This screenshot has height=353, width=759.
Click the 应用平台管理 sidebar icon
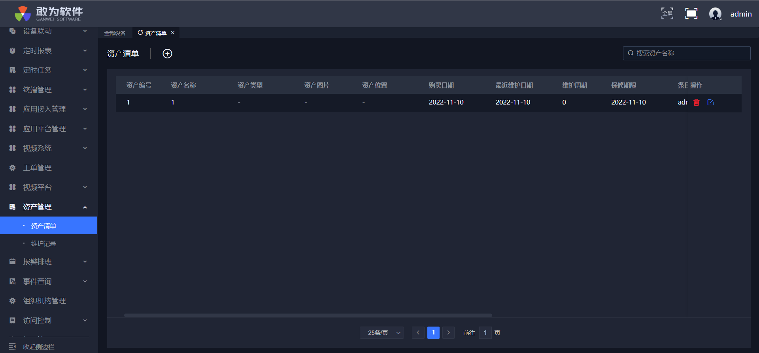click(x=12, y=129)
